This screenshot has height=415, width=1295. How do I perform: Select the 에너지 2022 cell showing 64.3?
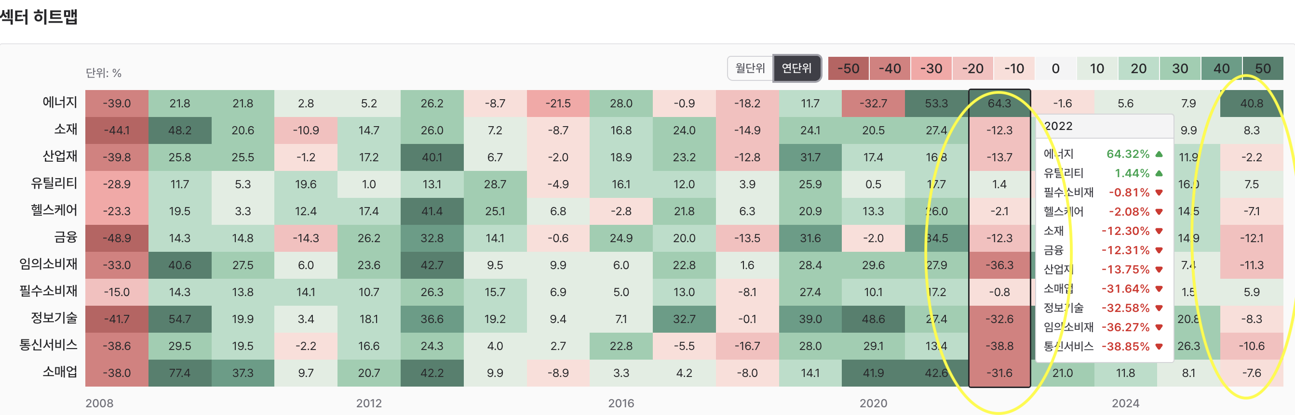click(x=999, y=104)
